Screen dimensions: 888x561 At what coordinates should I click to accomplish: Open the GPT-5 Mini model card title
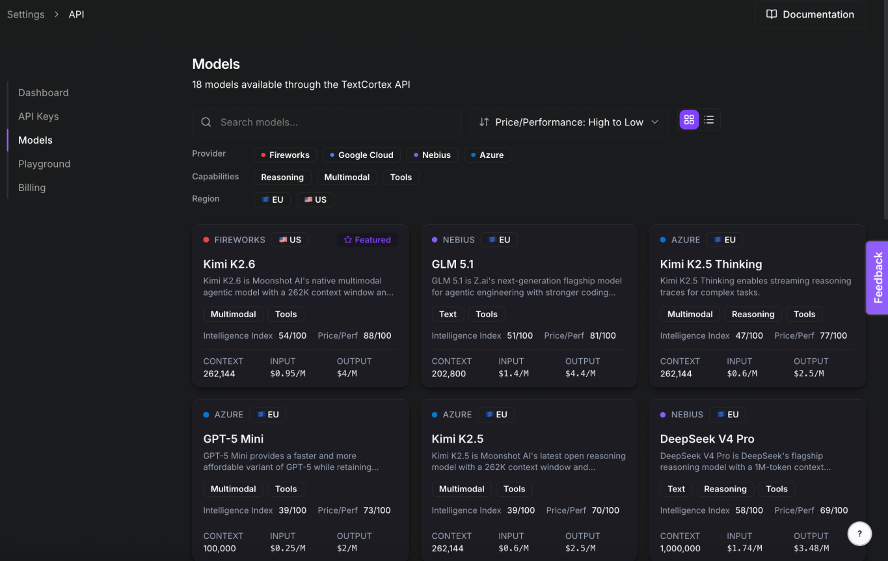tap(234, 439)
